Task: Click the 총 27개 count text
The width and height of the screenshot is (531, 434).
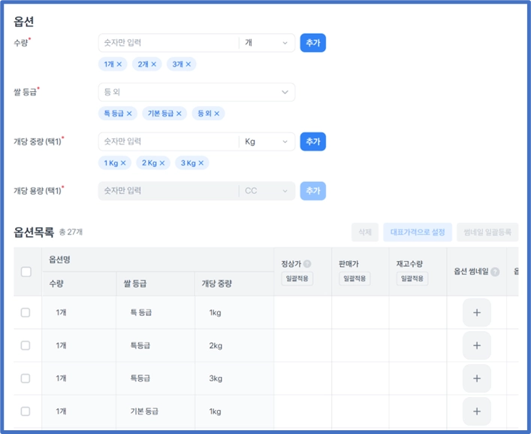Action: [x=71, y=232]
